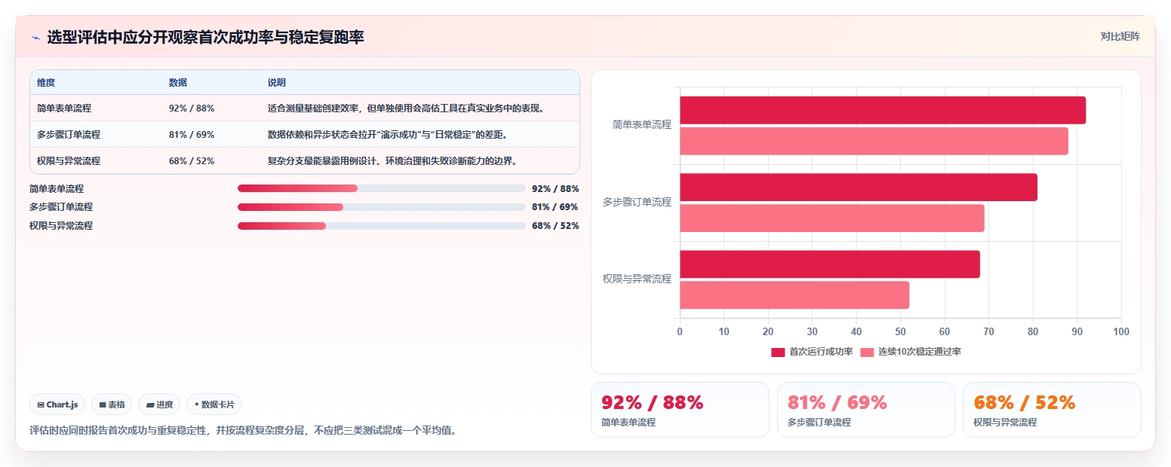Click the footer note starting 评估时应同时报告

point(242,431)
